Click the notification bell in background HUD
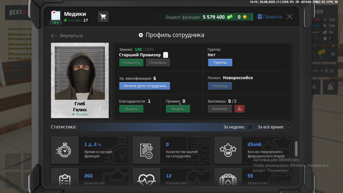The image size is (343, 193). pyautogui.click(x=330, y=87)
